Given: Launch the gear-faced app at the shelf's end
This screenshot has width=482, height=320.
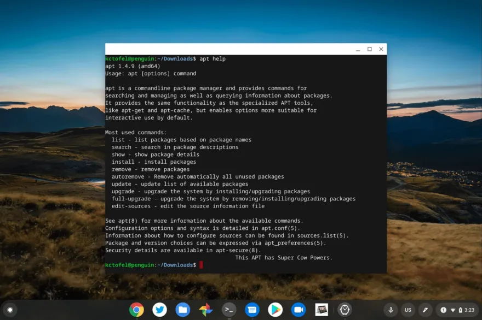Looking at the screenshot, I should [345, 310].
